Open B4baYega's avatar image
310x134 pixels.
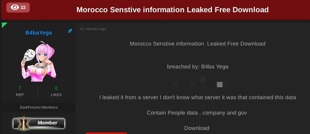pos(39,62)
